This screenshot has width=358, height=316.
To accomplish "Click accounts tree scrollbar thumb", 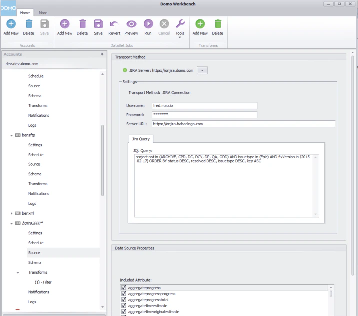I will pyautogui.click(x=102, y=160).
